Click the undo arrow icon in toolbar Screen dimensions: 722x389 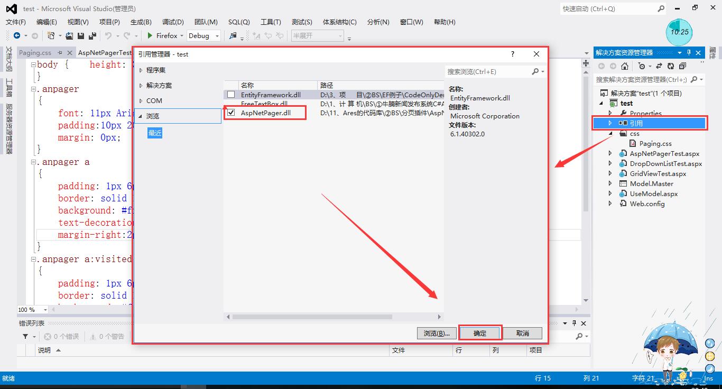click(x=108, y=36)
